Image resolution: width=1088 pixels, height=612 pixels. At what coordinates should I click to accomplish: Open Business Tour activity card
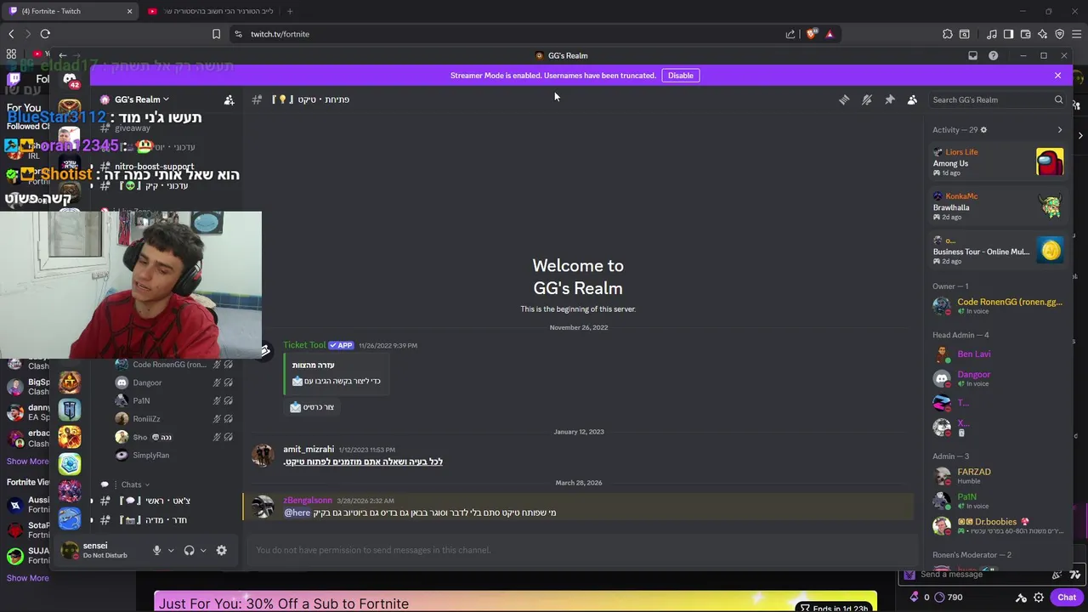[998, 250]
